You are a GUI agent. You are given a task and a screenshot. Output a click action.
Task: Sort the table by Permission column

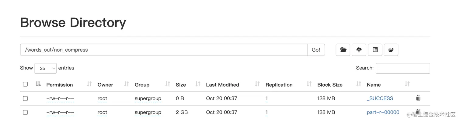(60, 85)
